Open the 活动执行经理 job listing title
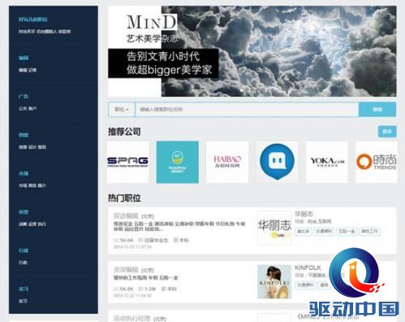Viewport: 405px width, 322px height. pyautogui.click(x=131, y=318)
